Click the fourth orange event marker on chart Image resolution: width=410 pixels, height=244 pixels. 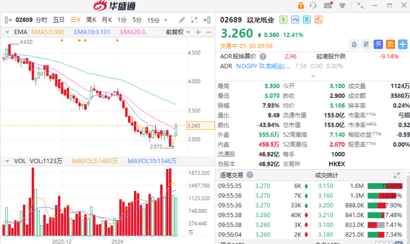118,40
